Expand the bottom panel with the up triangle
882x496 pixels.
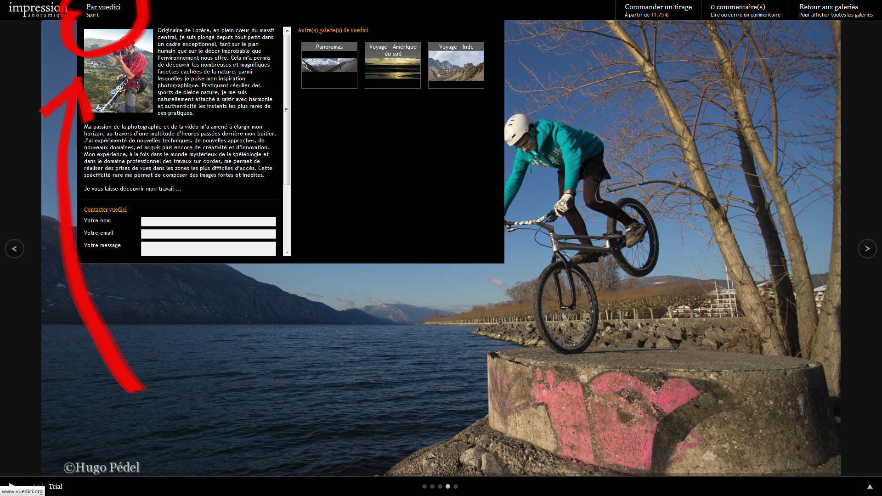(869, 487)
